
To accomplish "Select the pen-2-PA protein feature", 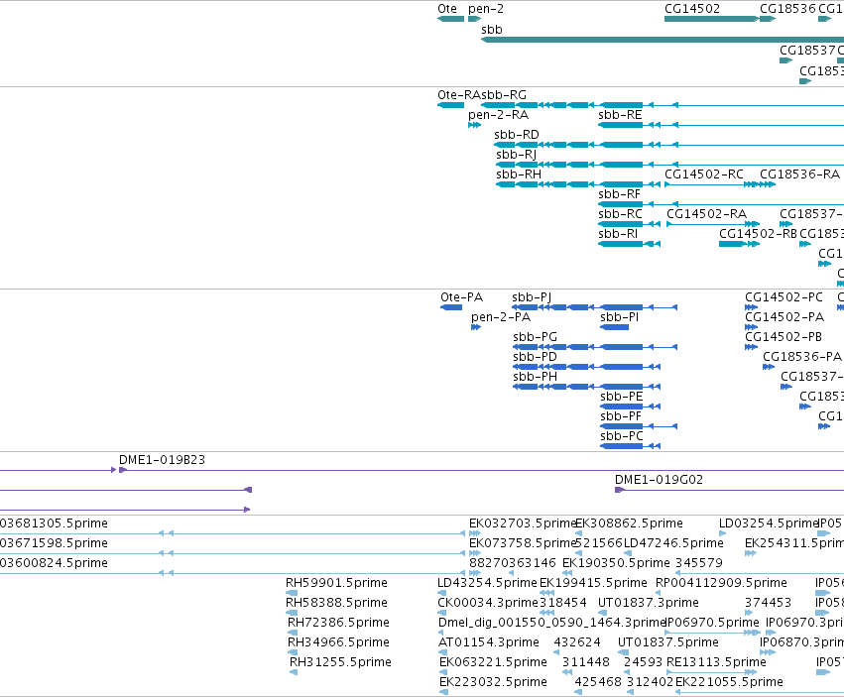I will coord(476,327).
